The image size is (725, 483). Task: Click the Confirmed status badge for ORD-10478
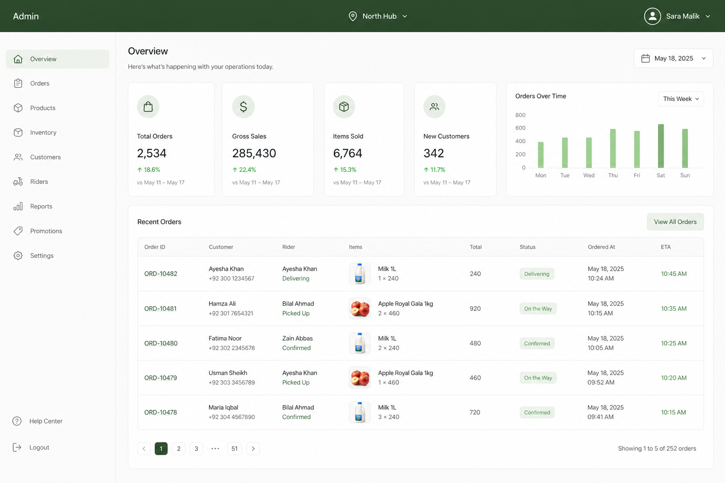[537, 412]
